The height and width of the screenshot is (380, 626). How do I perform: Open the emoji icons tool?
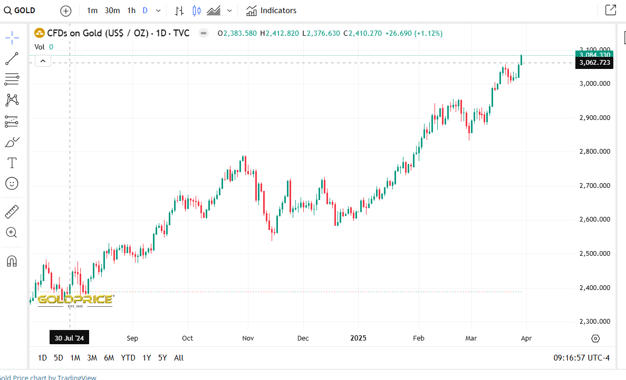click(x=12, y=183)
